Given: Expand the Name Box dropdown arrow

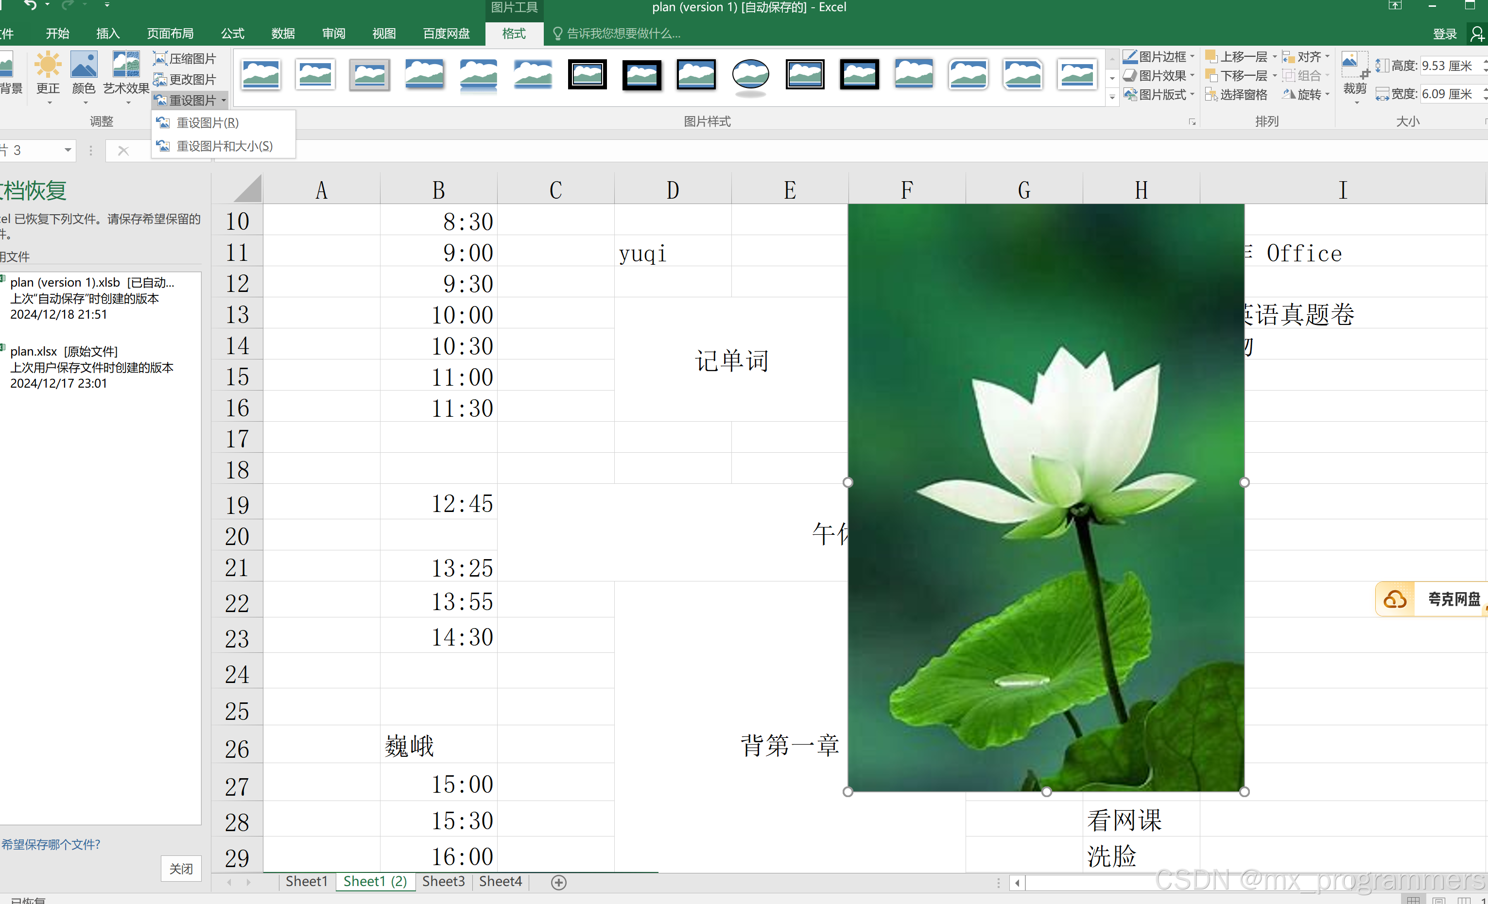Looking at the screenshot, I should tap(68, 150).
